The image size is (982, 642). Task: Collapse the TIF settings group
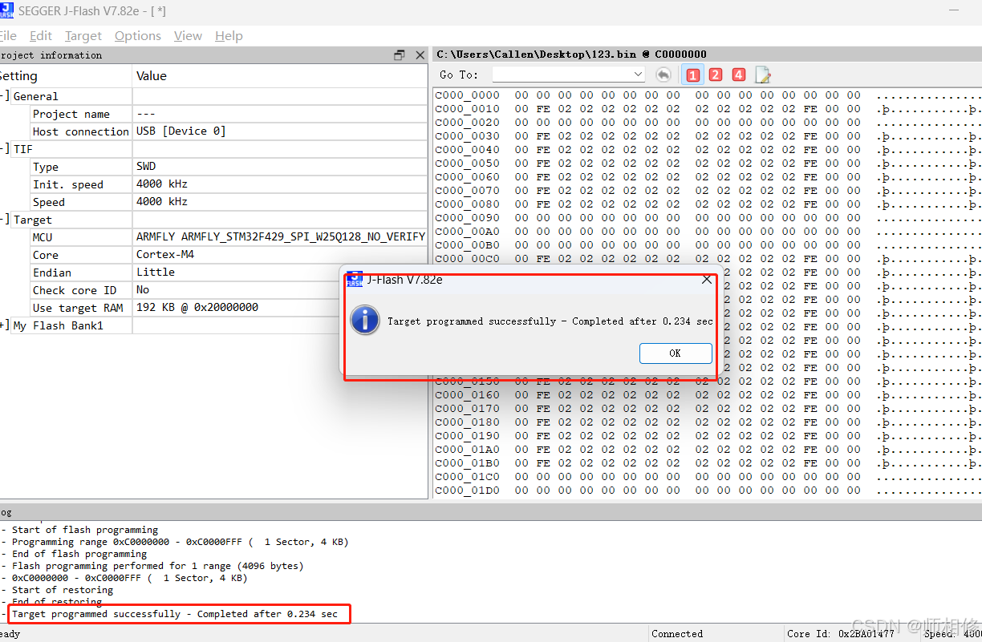click(x=4, y=149)
